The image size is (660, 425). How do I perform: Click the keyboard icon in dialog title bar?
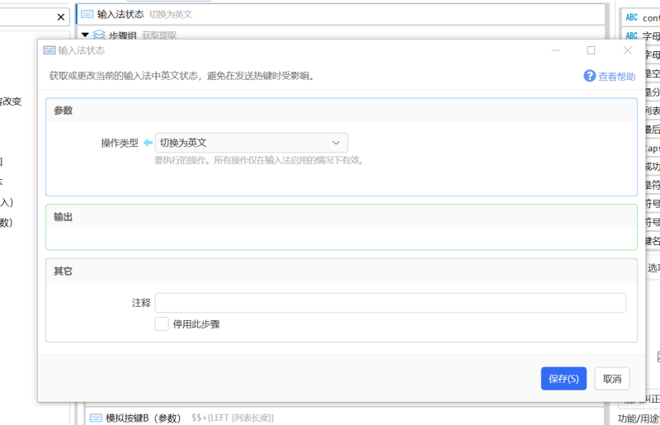[49, 50]
